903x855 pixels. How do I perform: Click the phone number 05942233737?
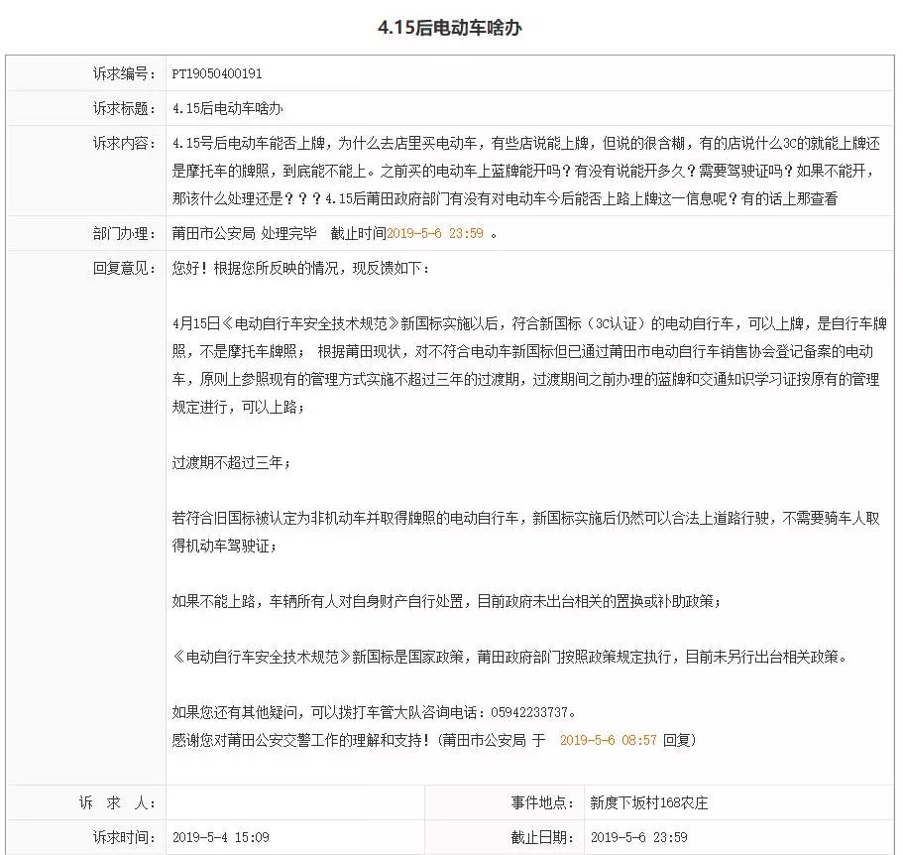pyautogui.click(x=530, y=713)
